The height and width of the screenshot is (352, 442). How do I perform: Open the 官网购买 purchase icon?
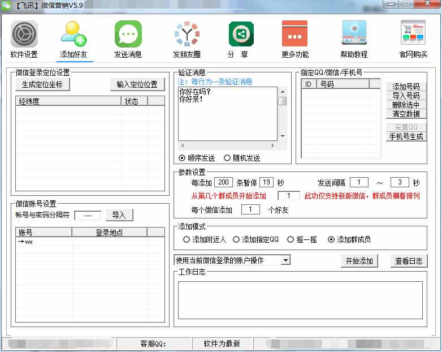pos(413,32)
